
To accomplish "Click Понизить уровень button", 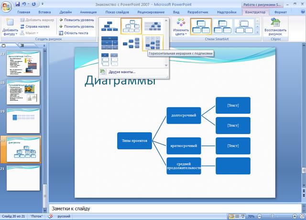I will click(76, 27).
